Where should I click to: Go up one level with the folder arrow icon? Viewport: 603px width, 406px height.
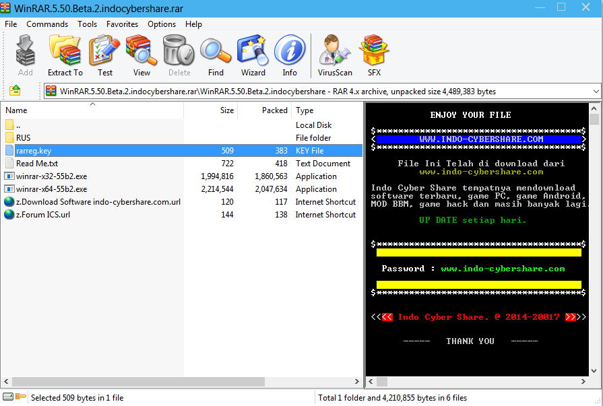15,91
